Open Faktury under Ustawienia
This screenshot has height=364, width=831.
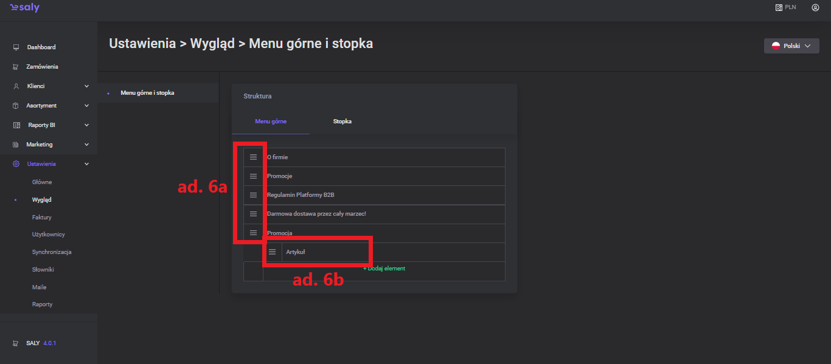(41, 217)
